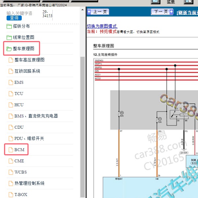Image resolution: width=198 pixels, height=198 pixels.
Task: Select the TCU diagram entry
Action: (19, 93)
